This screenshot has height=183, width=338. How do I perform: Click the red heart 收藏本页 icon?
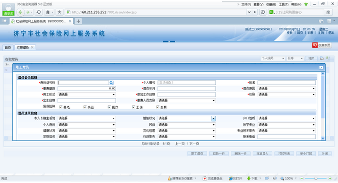click(315, 45)
